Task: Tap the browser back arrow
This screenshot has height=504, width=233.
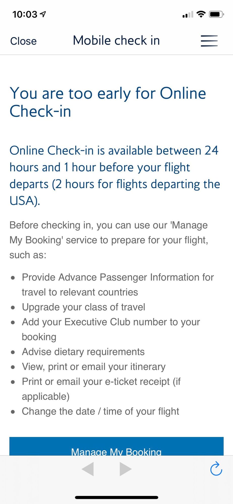Action: point(88,469)
